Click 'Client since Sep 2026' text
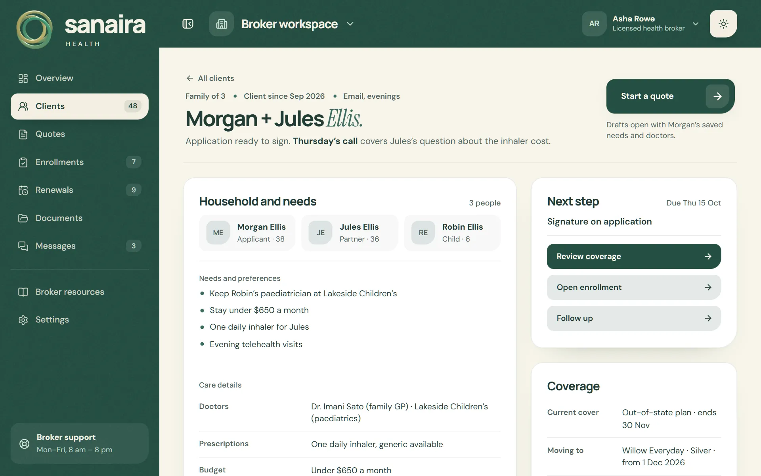 [284, 96]
